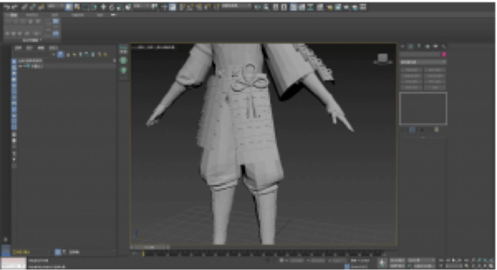Click the top-left modifier set button
This screenshot has height=270, width=497.
tap(412, 70)
